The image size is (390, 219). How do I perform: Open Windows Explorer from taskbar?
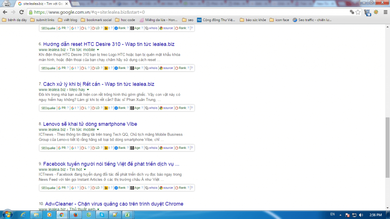pos(36,215)
